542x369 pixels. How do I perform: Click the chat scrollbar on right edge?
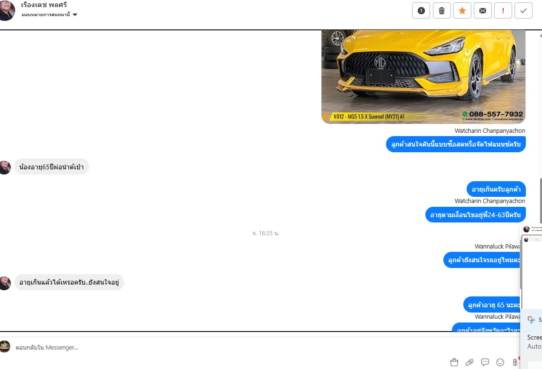tap(540, 201)
